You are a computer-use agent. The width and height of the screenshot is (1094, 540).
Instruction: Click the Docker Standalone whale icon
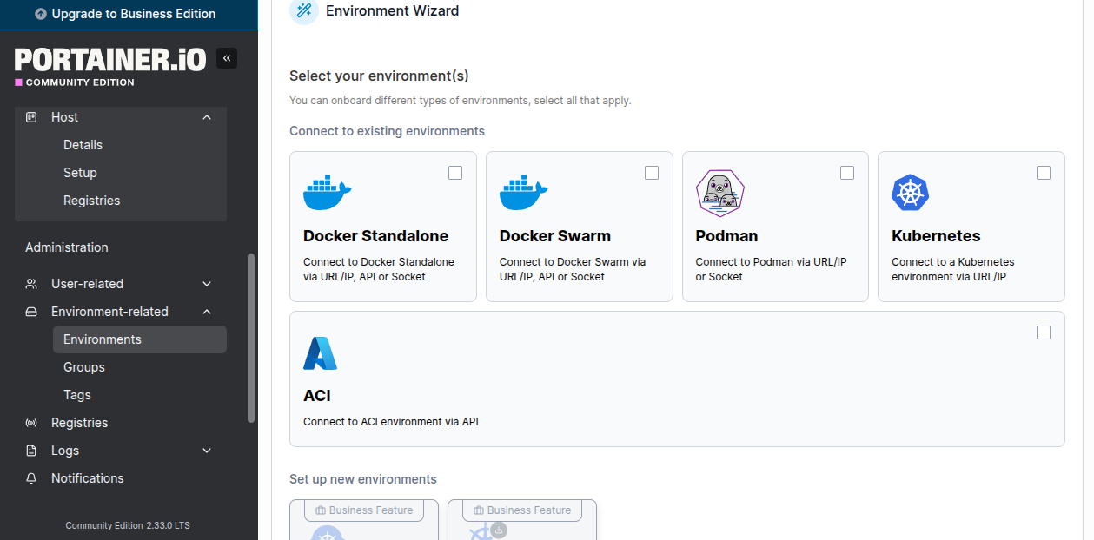pyautogui.click(x=328, y=193)
